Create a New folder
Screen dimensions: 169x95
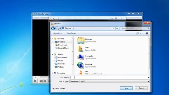(x=71, y=33)
